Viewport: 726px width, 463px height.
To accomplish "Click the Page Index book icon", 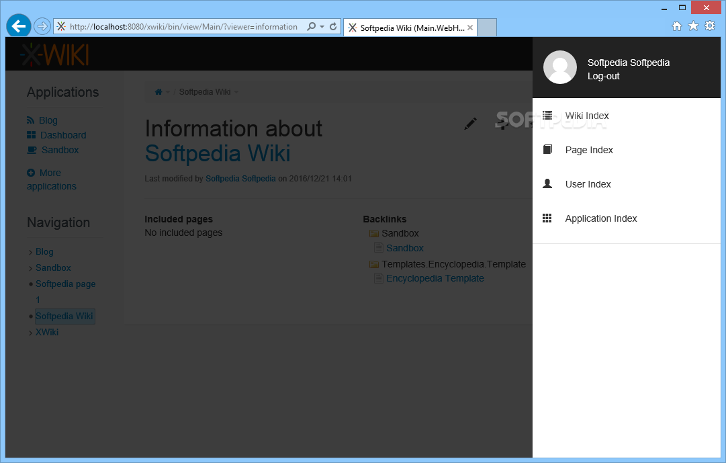I will tap(547, 149).
